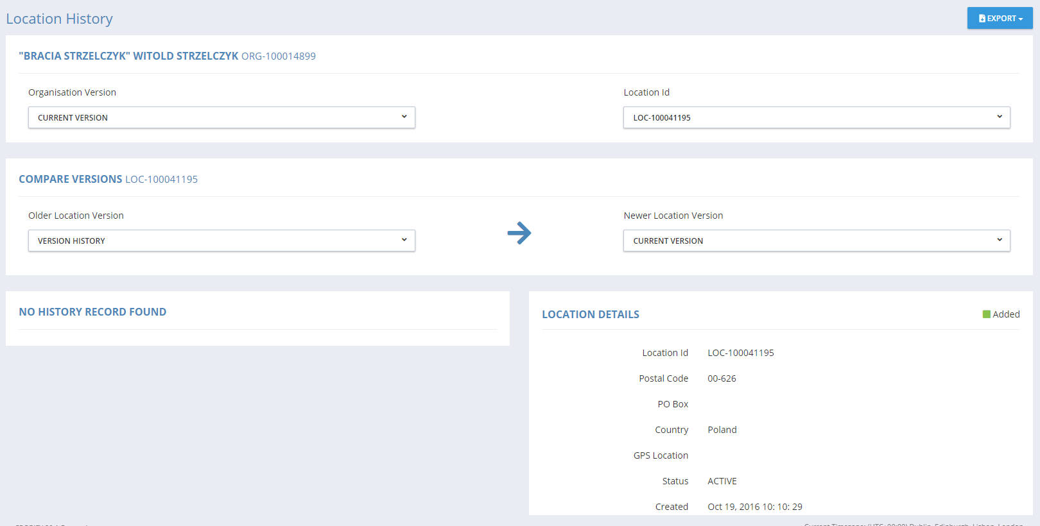
Task: Click the Export button
Action: click(x=1000, y=19)
